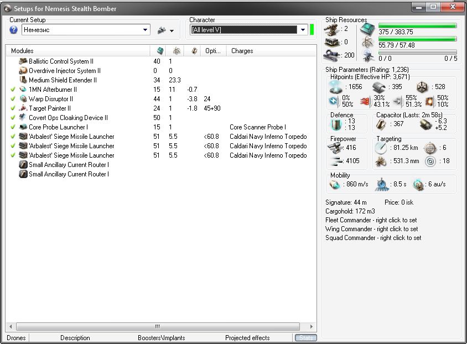Click Squad Commander - right click to set
This screenshot has width=467, height=344.
pyautogui.click(x=373, y=238)
